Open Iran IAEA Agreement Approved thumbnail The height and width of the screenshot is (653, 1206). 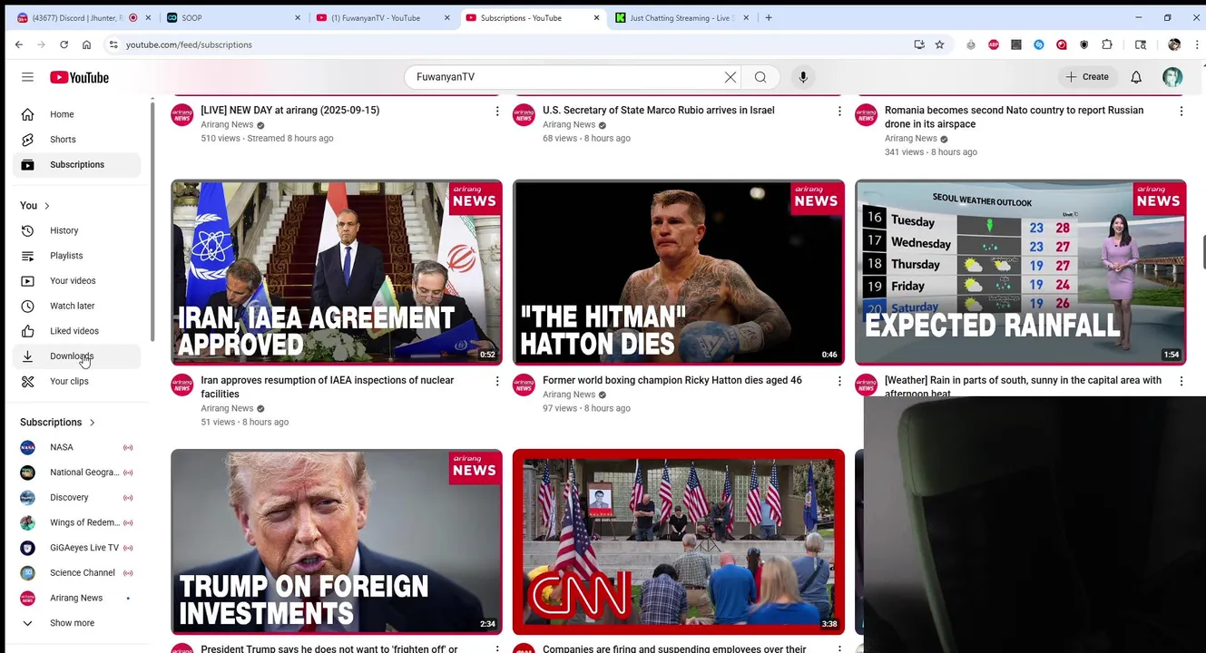(x=337, y=272)
